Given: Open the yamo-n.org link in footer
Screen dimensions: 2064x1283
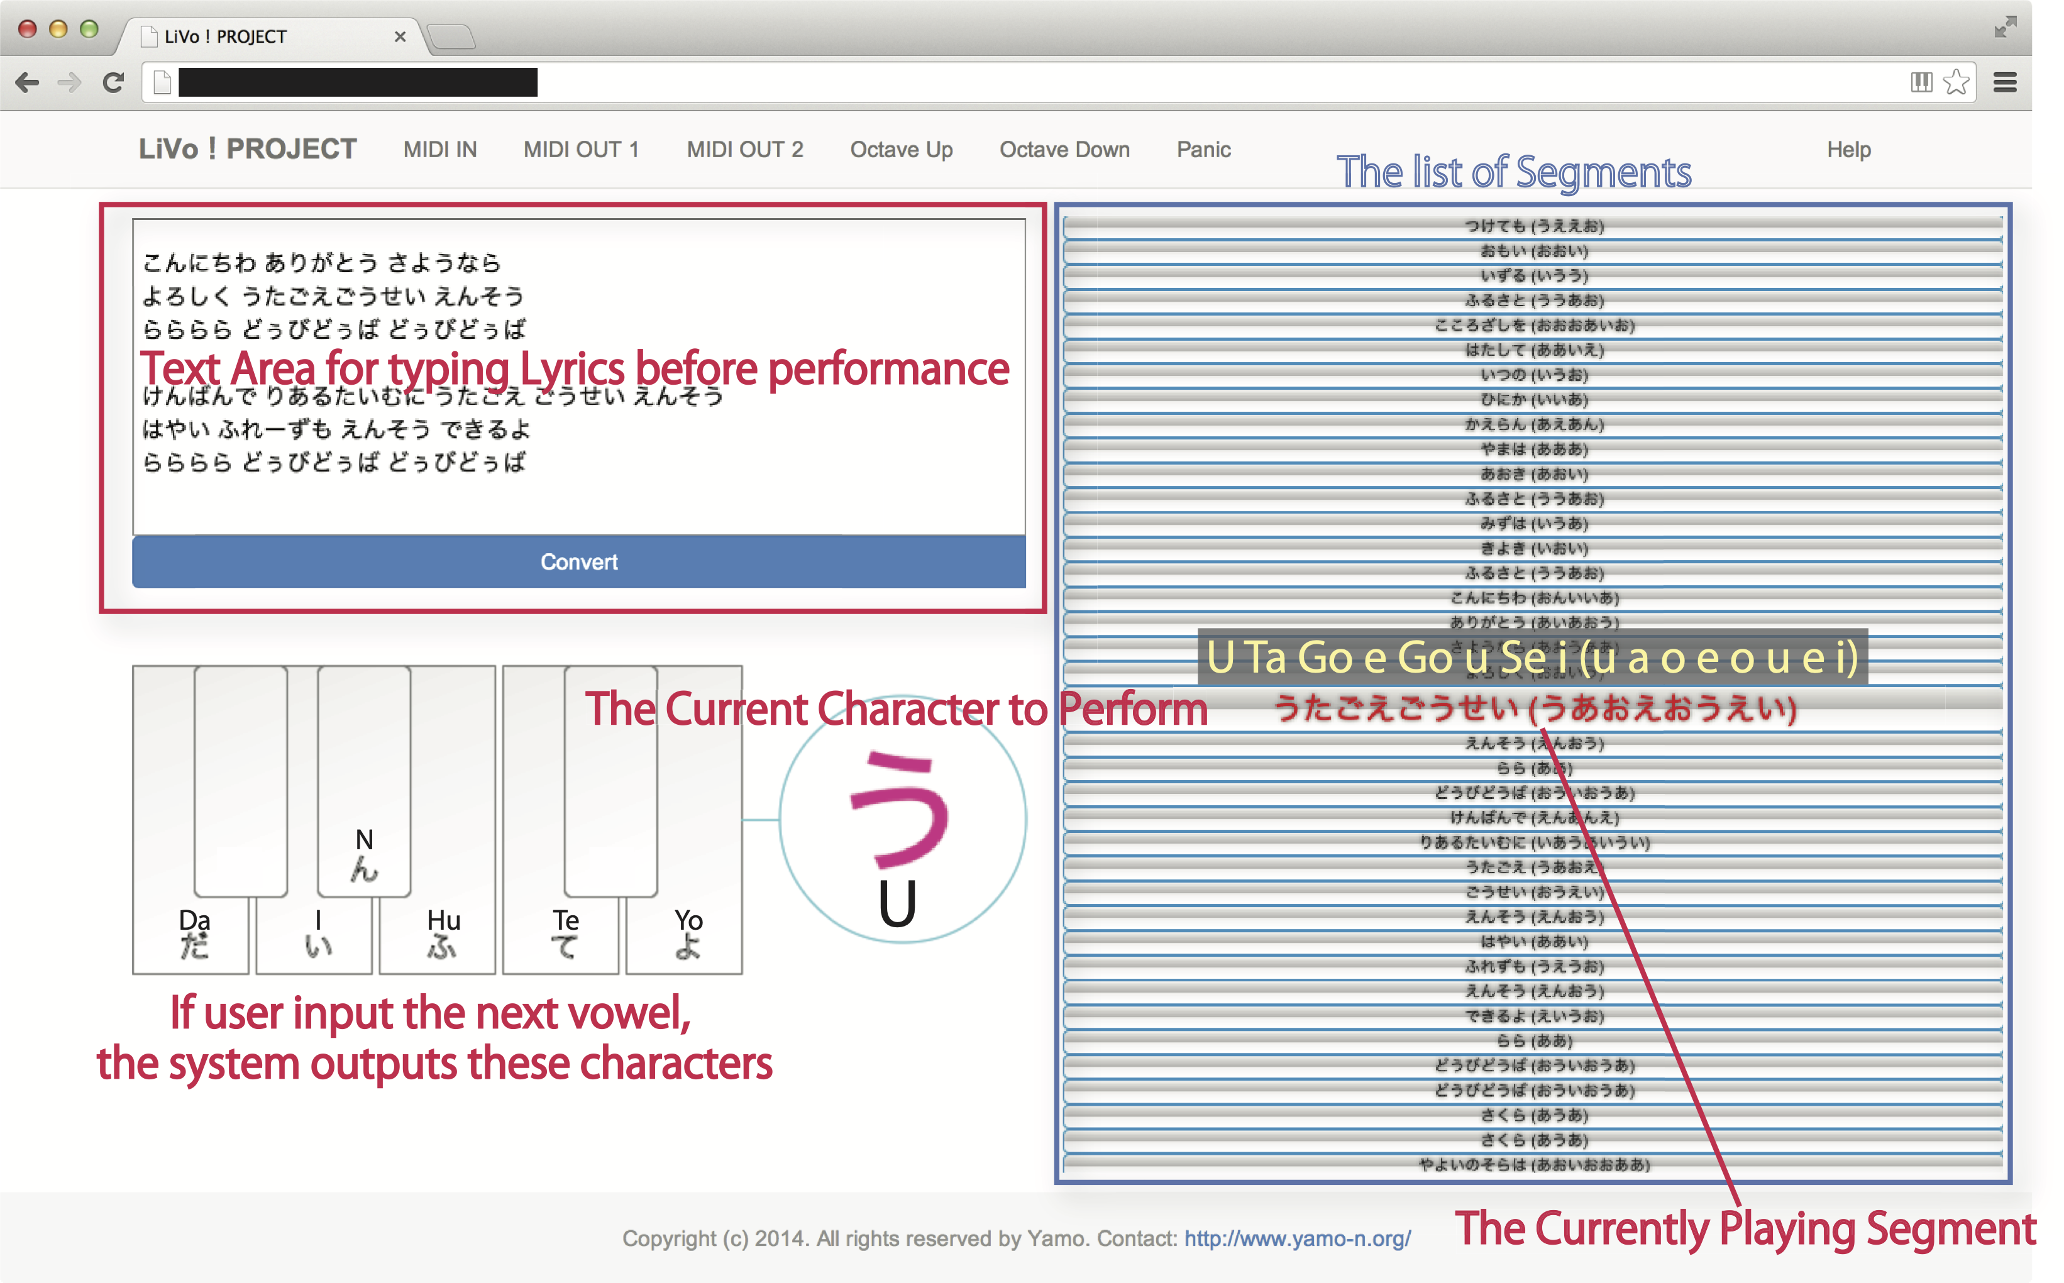Looking at the screenshot, I should [x=1297, y=1238].
